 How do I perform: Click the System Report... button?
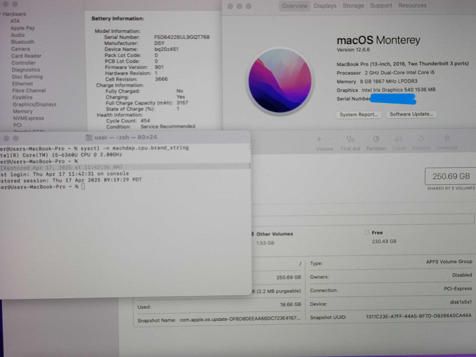pos(359,115)
